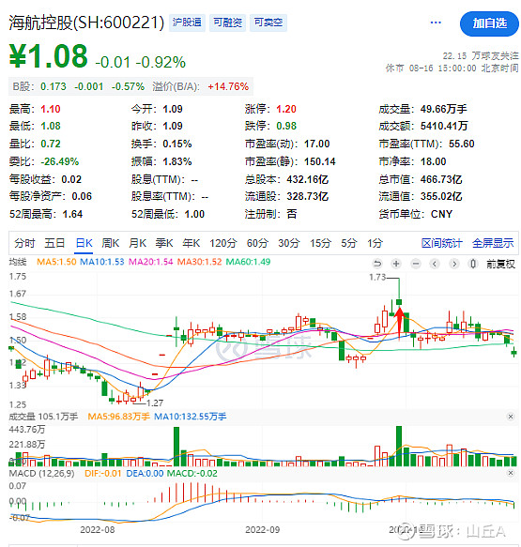Screen dimensions: 521x547
Task: Click the 换手 0.15% value
Action: [x=177, y=144]
